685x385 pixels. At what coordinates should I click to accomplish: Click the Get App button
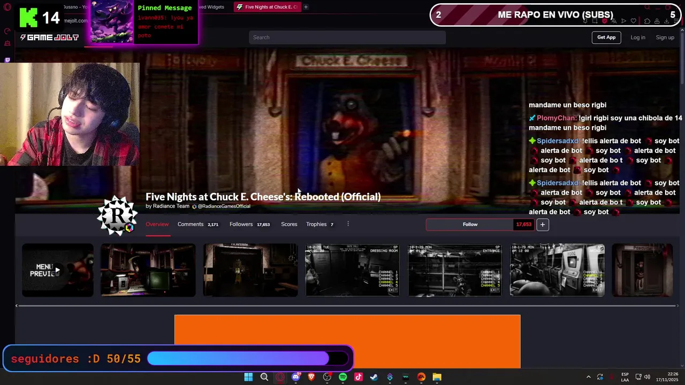point(606,37)
